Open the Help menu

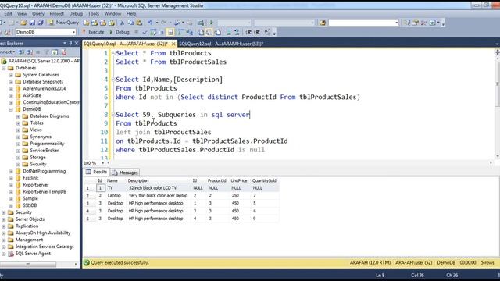click(x=131, y=14)
